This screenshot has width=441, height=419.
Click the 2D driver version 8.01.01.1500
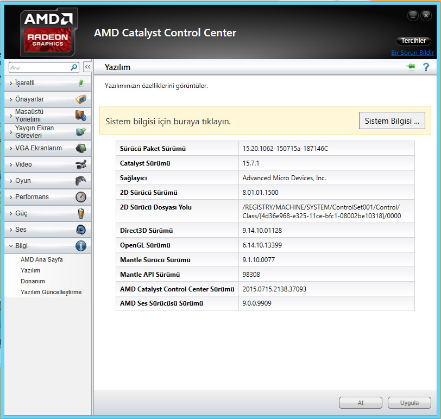(x=261, y=193)
